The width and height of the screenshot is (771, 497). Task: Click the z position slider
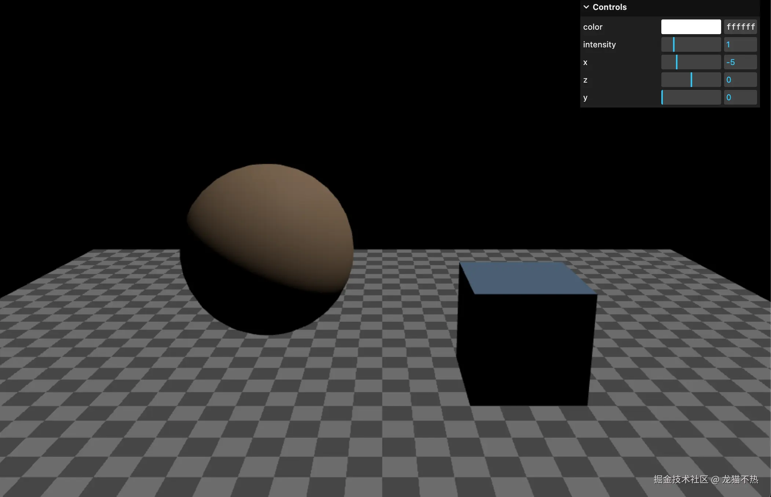(691, 80)
